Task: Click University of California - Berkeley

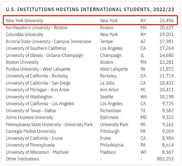Action: click(x=37, y=76)
